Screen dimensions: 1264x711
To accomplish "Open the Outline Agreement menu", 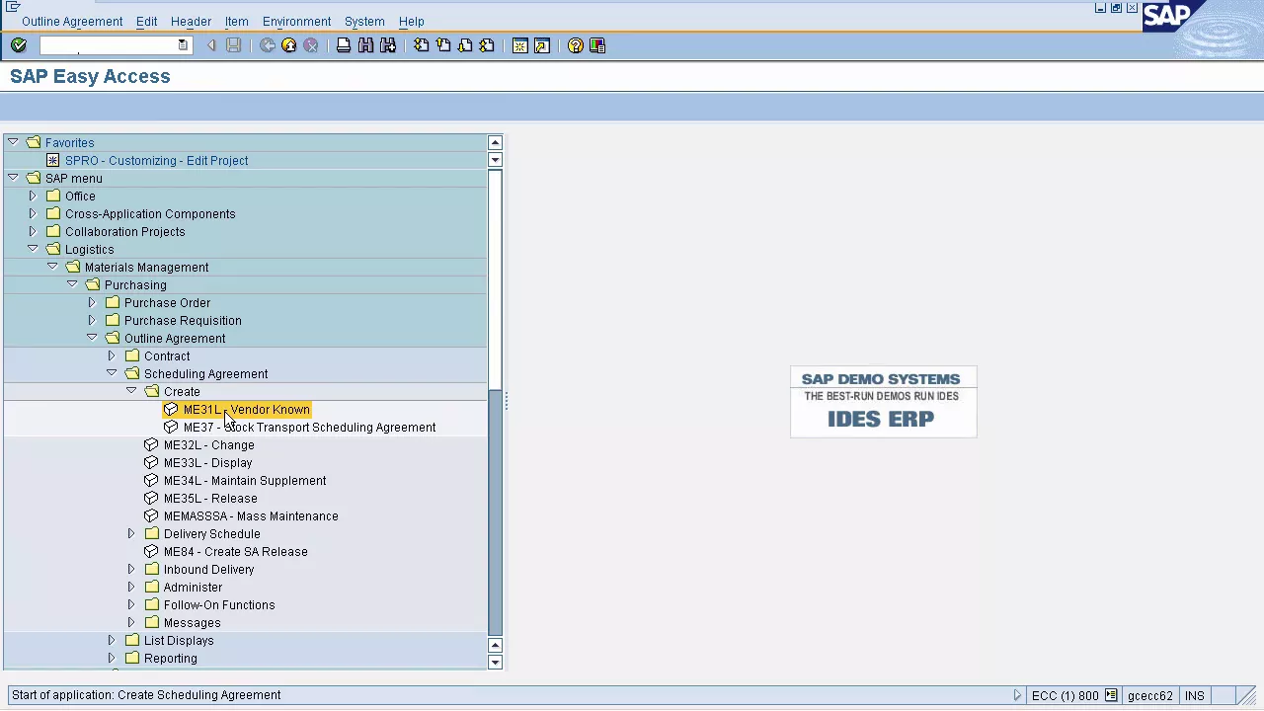I will (72, 21).
